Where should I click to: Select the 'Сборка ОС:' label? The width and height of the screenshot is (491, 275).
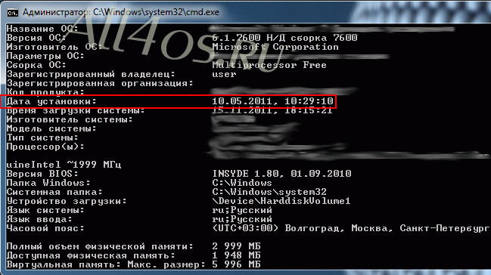tap(36, 65)
